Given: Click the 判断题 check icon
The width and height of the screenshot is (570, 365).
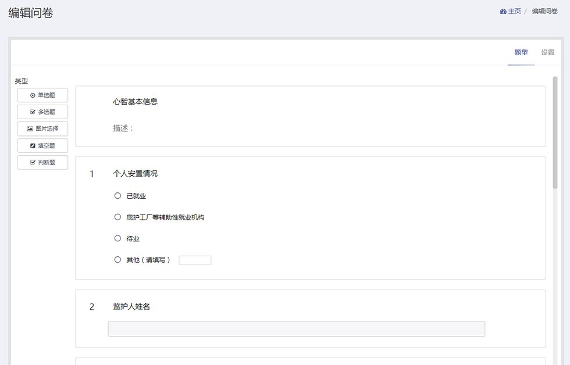Looking at the screenshot, I should point(33,162).
